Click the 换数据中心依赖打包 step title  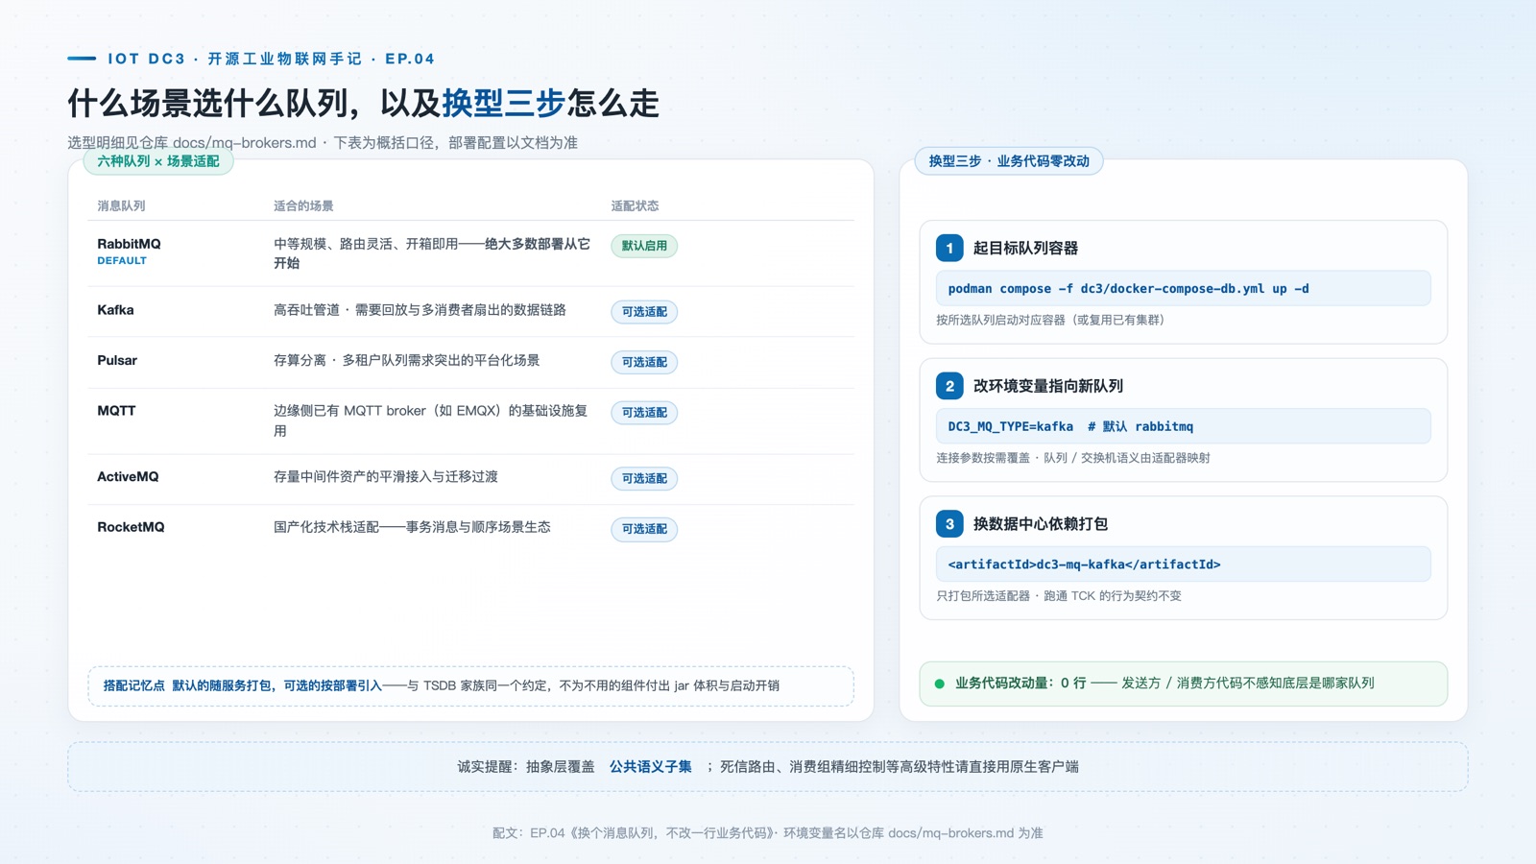click(1041, 524)
